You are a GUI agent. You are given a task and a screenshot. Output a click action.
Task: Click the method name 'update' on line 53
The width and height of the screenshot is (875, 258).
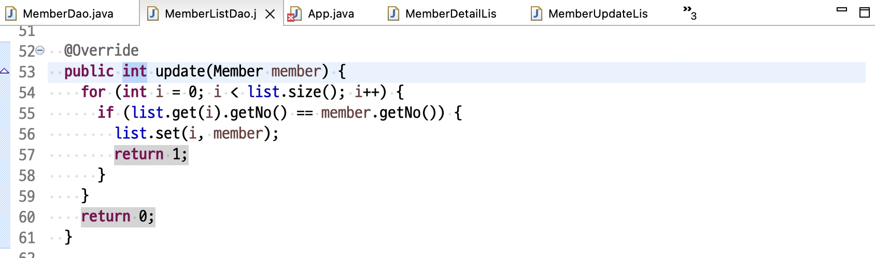180,71
